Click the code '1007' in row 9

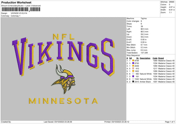(x=155, y=82)
